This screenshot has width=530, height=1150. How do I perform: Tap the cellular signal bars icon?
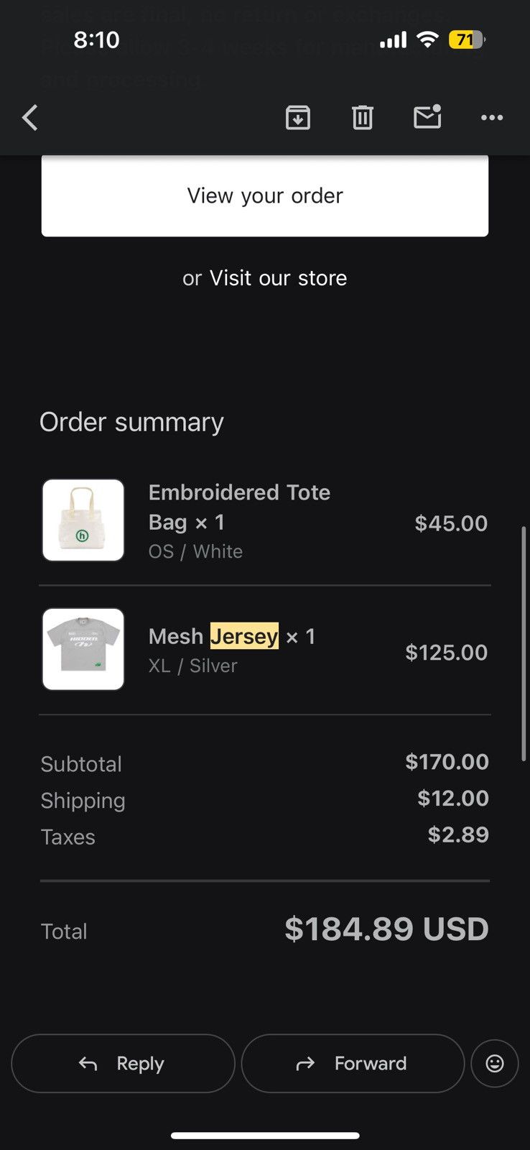[x=393, y=40]
